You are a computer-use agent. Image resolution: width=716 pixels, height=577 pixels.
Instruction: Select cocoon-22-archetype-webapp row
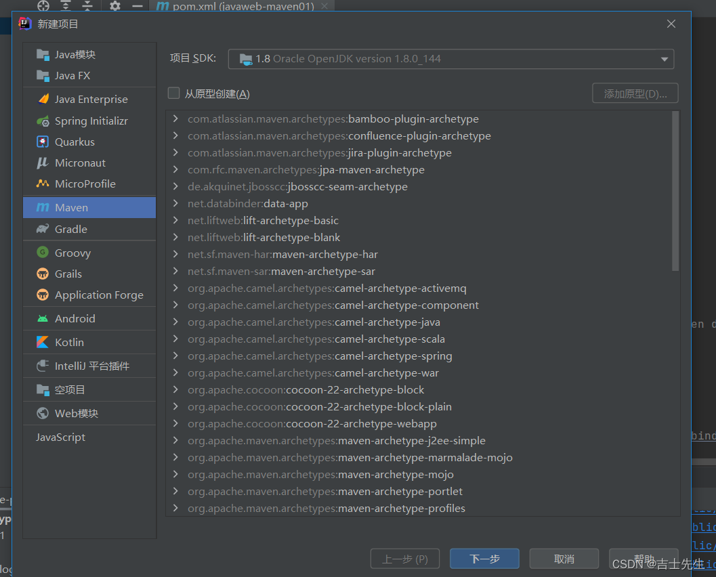(x=420, y=424)
